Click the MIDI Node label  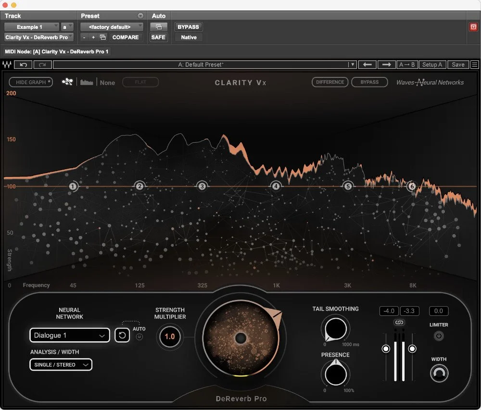(x=56, y=51)
